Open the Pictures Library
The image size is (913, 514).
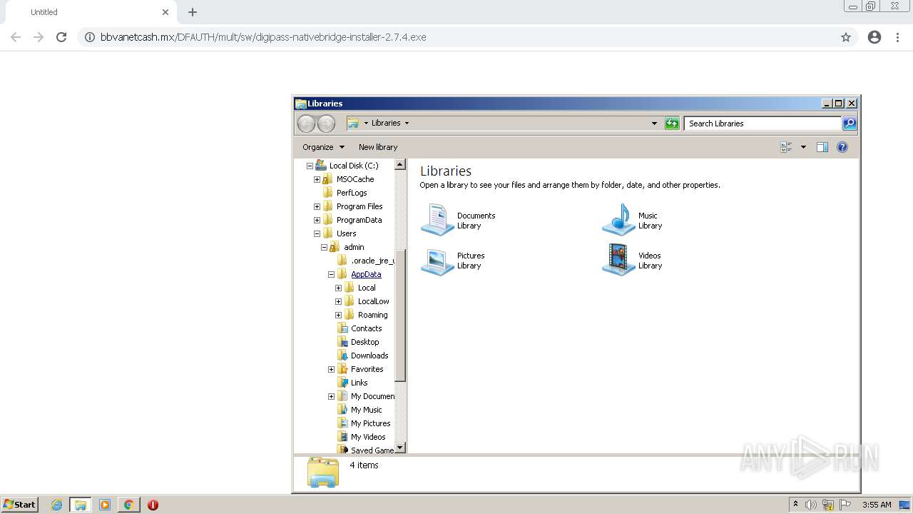point(453,261)
